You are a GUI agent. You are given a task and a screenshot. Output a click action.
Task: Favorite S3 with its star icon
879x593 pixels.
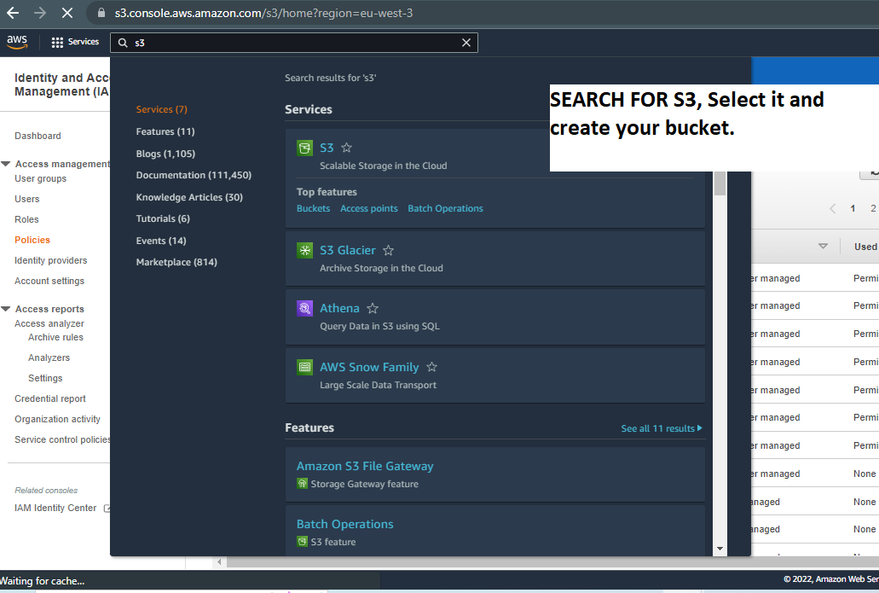(346, 148)
